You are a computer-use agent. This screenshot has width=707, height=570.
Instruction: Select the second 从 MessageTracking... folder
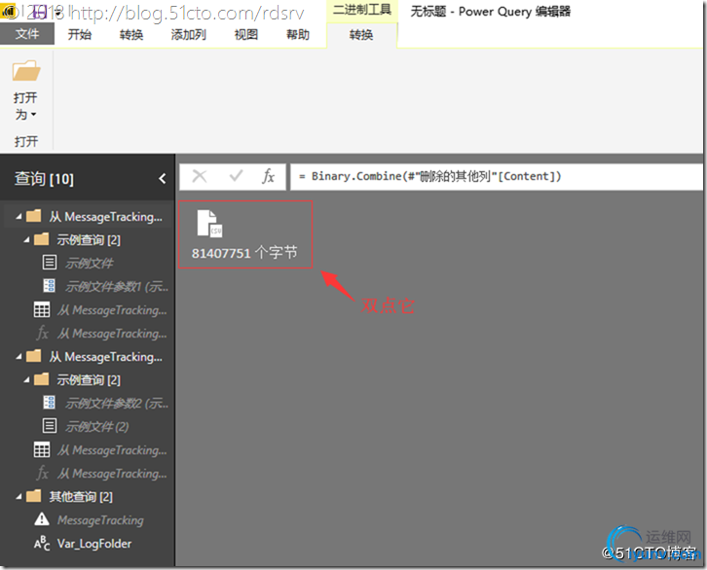point(105,357)
